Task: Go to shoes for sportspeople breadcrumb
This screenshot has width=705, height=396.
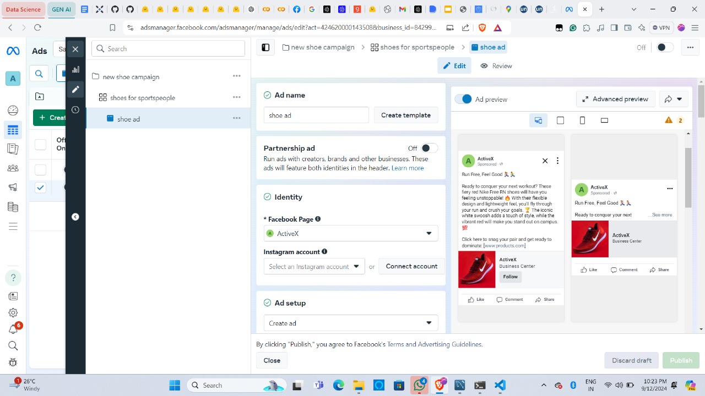Action: point(413,47)
